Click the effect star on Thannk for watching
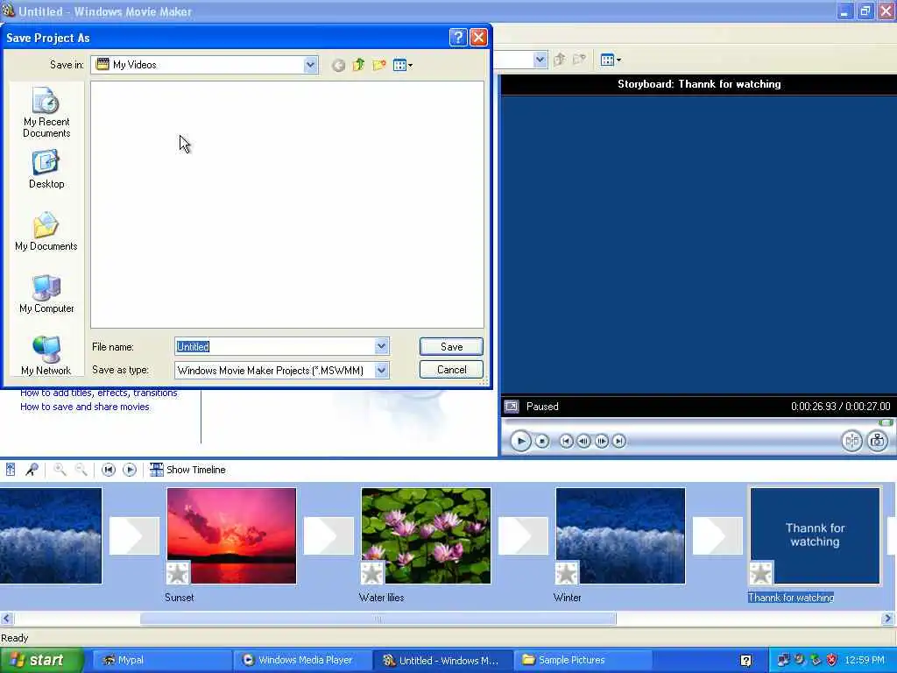The height and width of the screenshot is (673, 897). point(761,573)
